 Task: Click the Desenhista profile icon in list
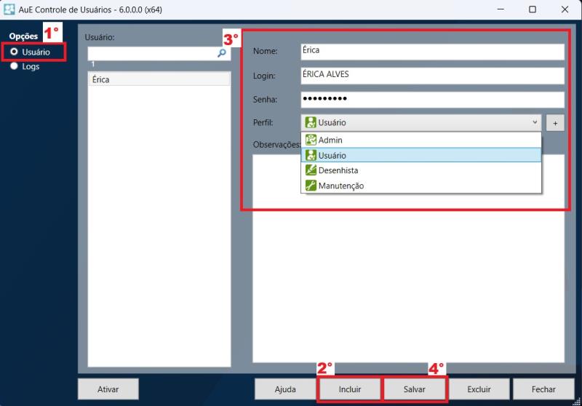click(311, 170)
